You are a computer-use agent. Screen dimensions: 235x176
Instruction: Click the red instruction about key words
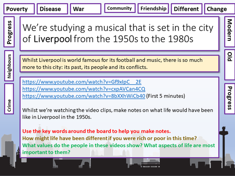(96, 131)
